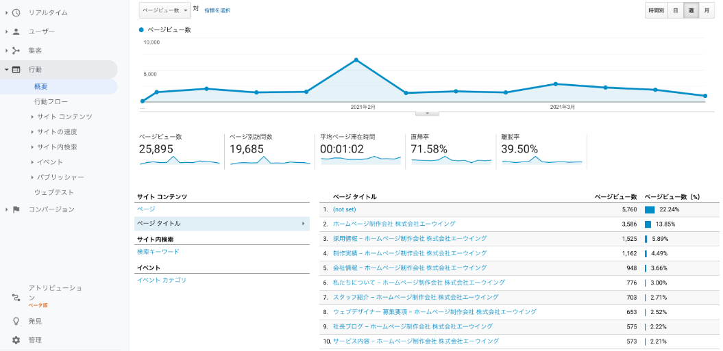Open the 管理 gear icon
Screen dimensions: 723x351
[16, 340]
